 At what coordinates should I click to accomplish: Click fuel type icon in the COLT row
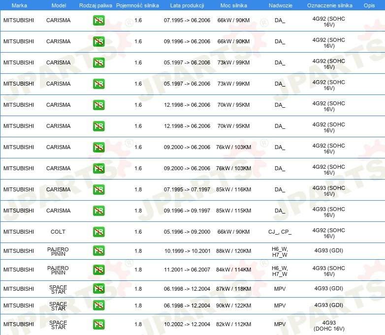point(98,232)
